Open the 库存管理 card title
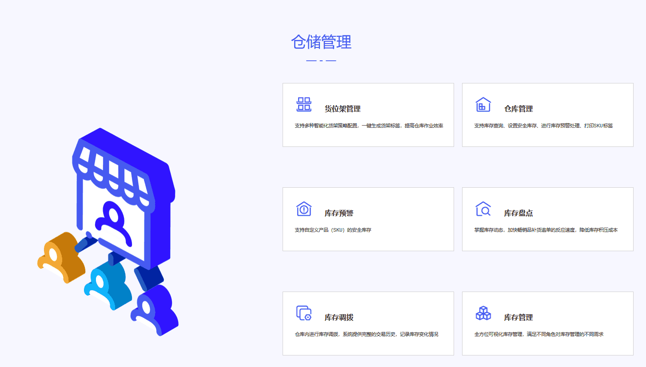646x367 pixels. [518, 317]
